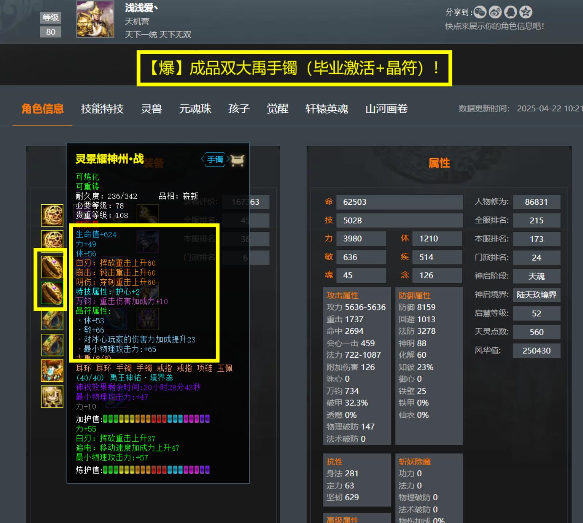Click the 天灵点数 value 560

coord(536,332)
